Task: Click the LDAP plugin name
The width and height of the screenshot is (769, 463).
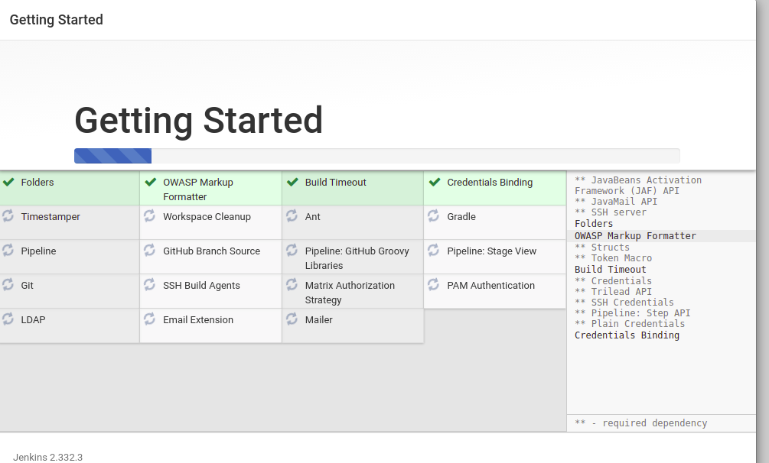Action: (34, 319)
